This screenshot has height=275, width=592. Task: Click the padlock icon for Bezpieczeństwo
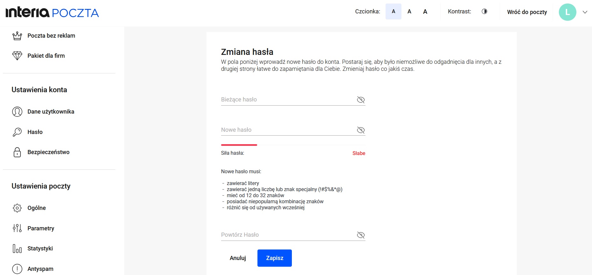point(17,152)
